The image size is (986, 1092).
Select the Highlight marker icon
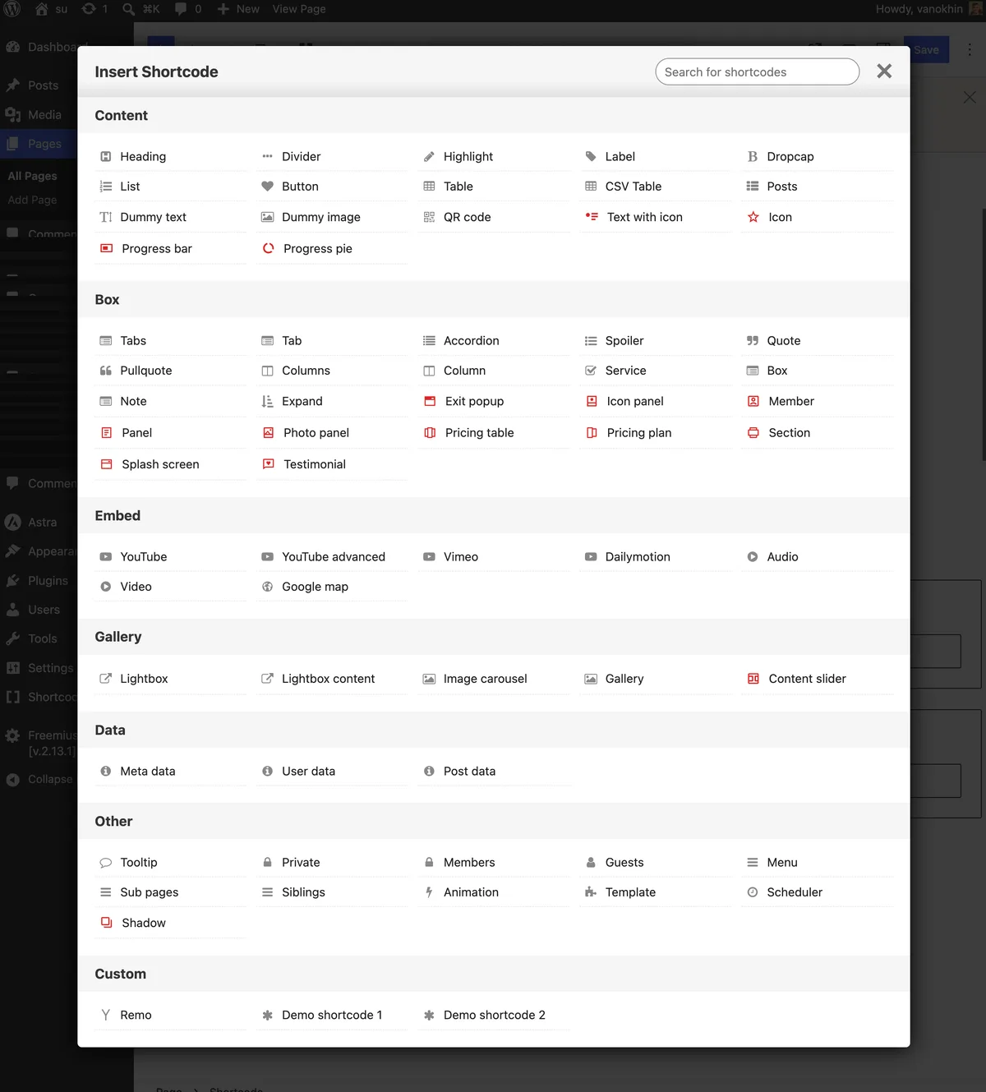coord(429,156)
